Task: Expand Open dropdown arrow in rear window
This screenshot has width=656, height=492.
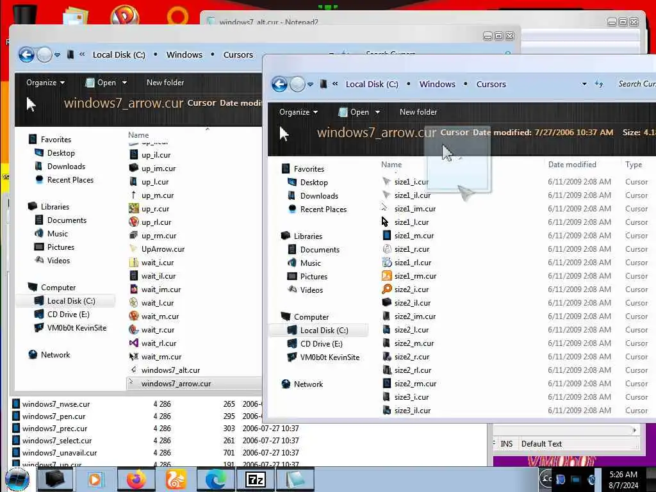Action: tap(124, 83)
